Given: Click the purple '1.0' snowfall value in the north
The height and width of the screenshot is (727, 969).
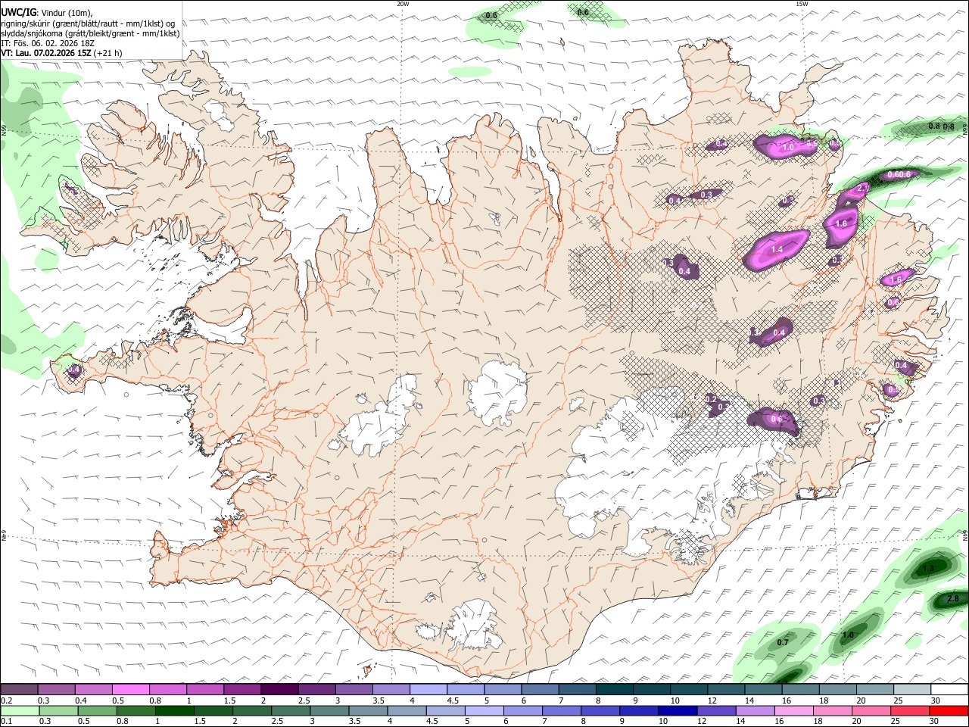Looking at the screenshot, I should [788, 147].
